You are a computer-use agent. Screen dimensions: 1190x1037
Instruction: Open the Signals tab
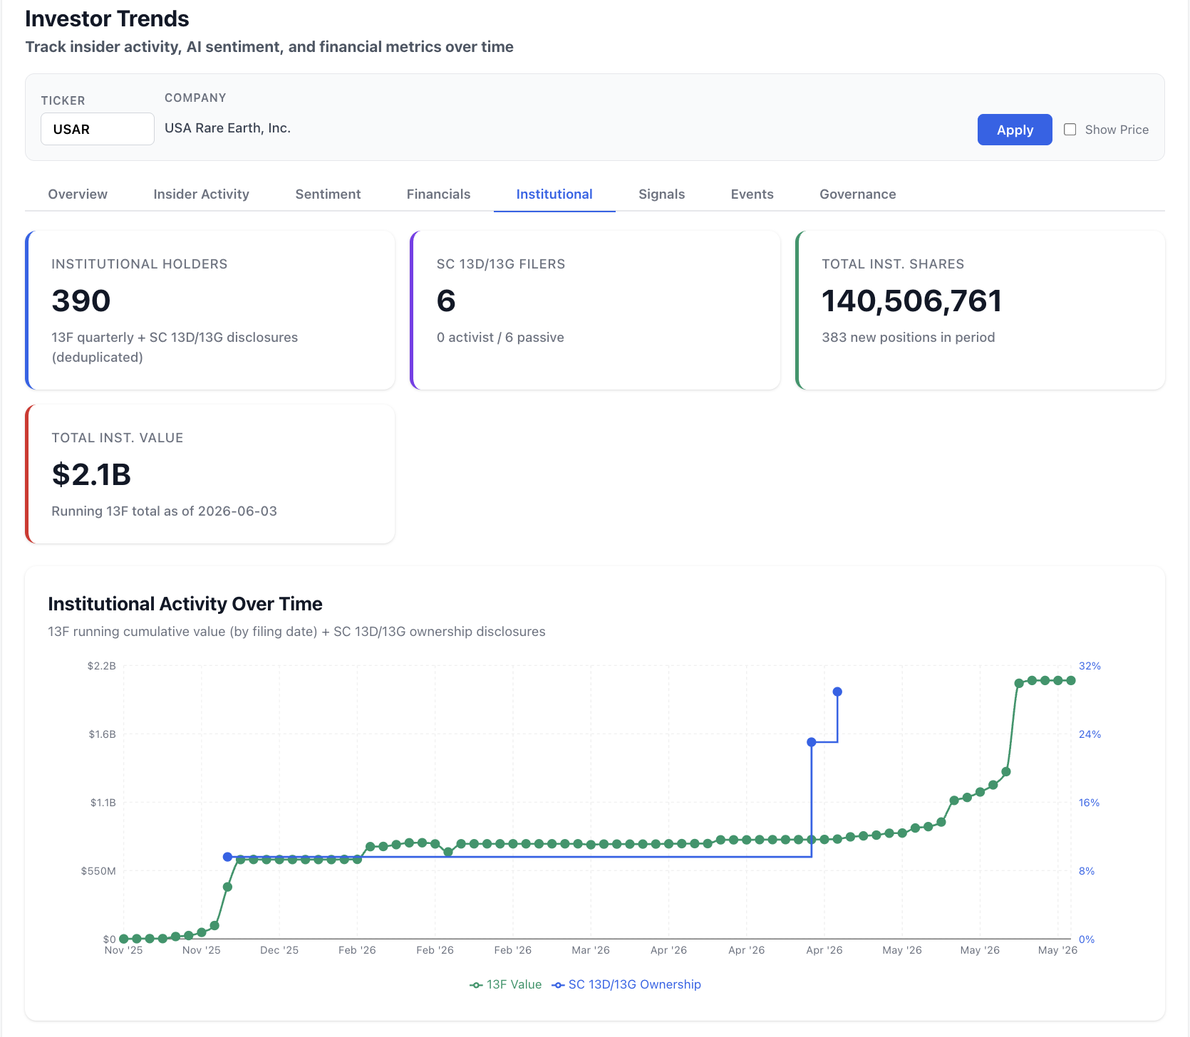[x=661, y=194]
